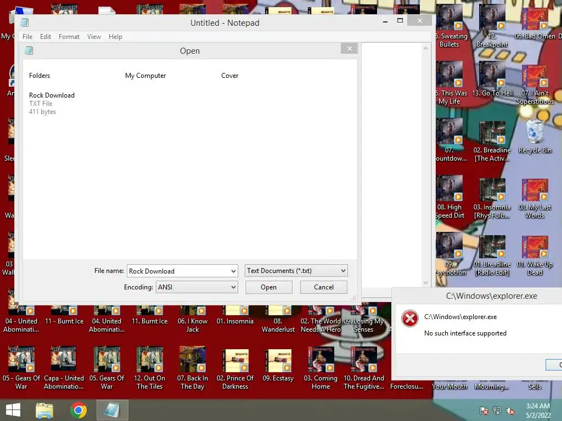This screenshot has height=421, width=562.
Task: Click Notepad icon in title bar
Action: coord(24,22)
